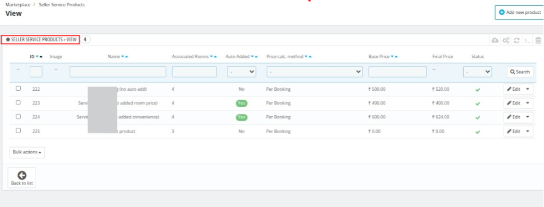Edit product 223
This screenshot has width=544, height=207.
coord(514,103)
